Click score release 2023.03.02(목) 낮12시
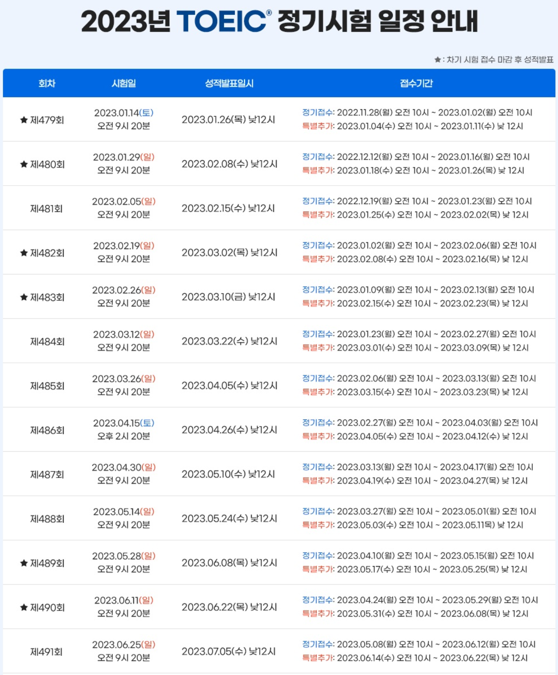Image resolution: width=558 pixels, height=675 pixels. coord(230,253)
